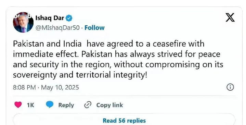The height and width of the screenshot is (125, 246).
Task: Click the tweet text about the ceasefire
Action: pos(118,59)
